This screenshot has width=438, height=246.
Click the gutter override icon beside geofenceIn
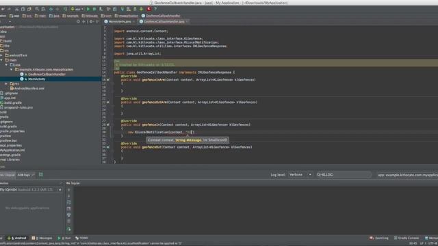coord(108,124)
